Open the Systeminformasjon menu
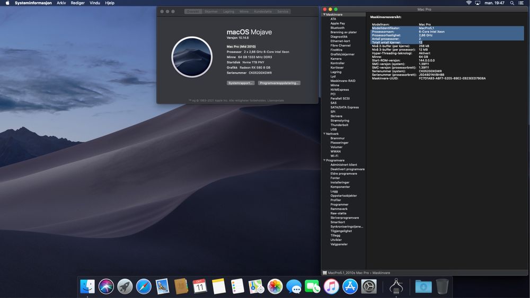The height and width of the screenshot is (298, 530). pos(33,3)
